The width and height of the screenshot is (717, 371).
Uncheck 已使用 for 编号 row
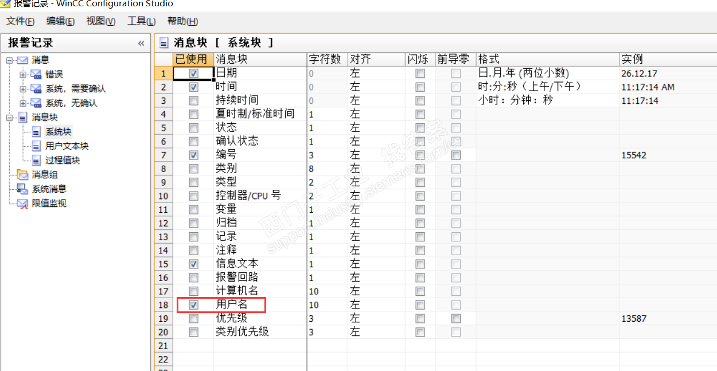tap(193, 155)
